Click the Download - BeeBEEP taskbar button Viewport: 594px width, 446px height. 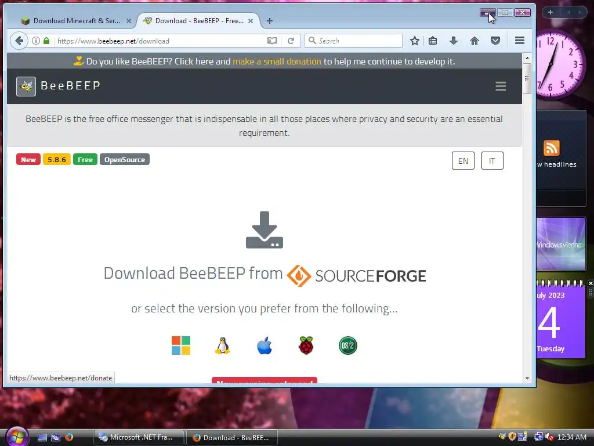[x=232, y=438]
